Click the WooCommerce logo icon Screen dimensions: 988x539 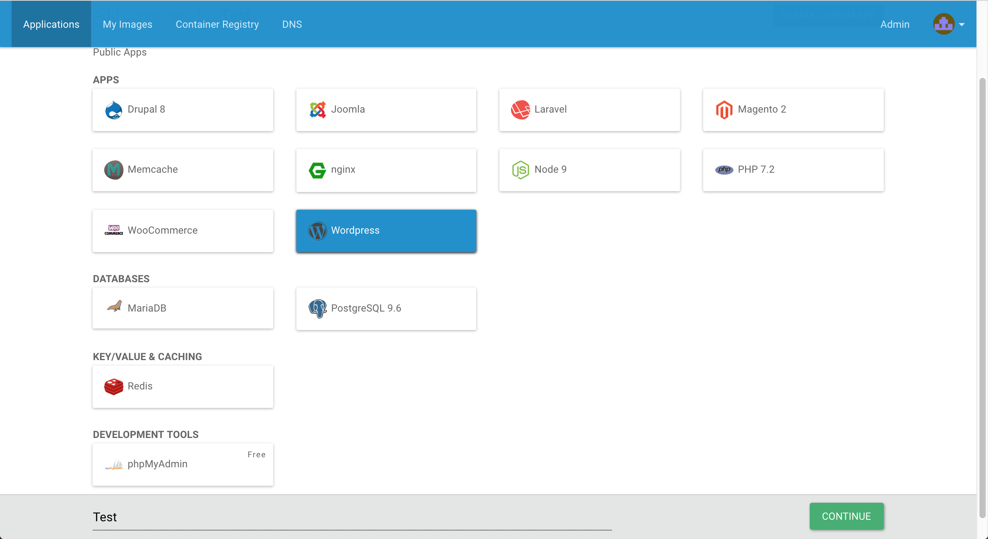point(113,230)
